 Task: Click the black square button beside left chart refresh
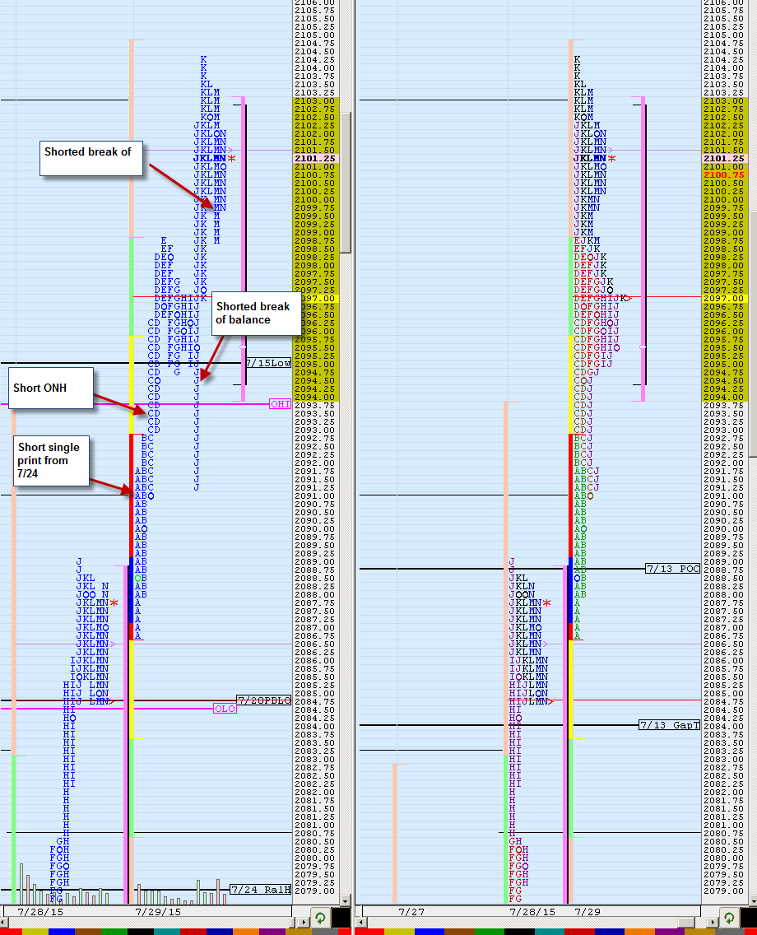[341, 918]
